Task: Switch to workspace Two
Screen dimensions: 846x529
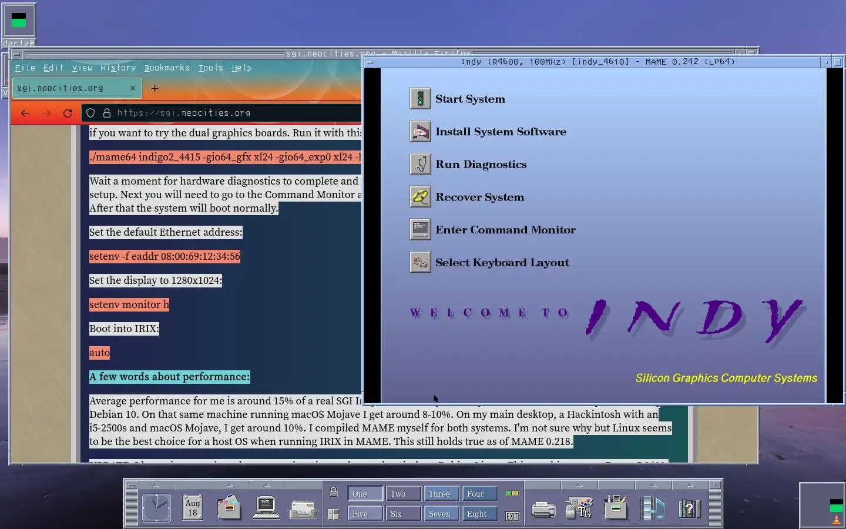Action: 404,494
